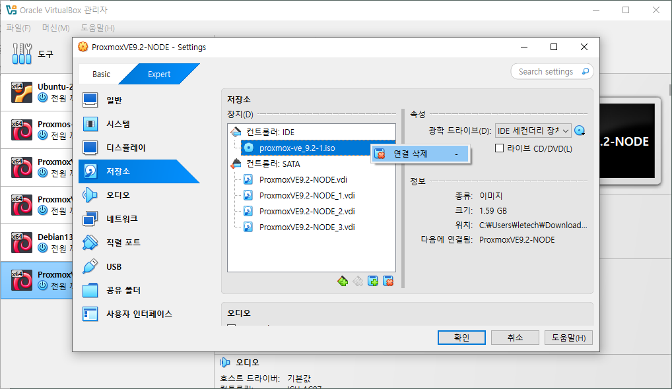Click the 다음에 연결됨 value ProxmoxVE9.2-NODE
This screenshot has width=672, height=389.
517,239
